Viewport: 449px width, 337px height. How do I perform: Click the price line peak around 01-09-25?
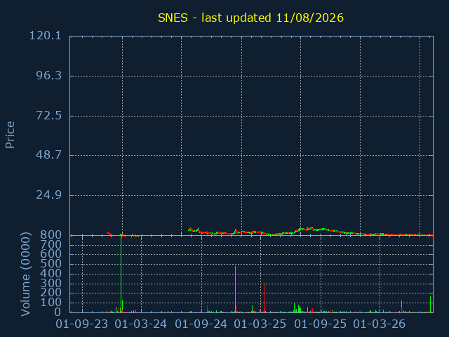[x=311, y=228]
